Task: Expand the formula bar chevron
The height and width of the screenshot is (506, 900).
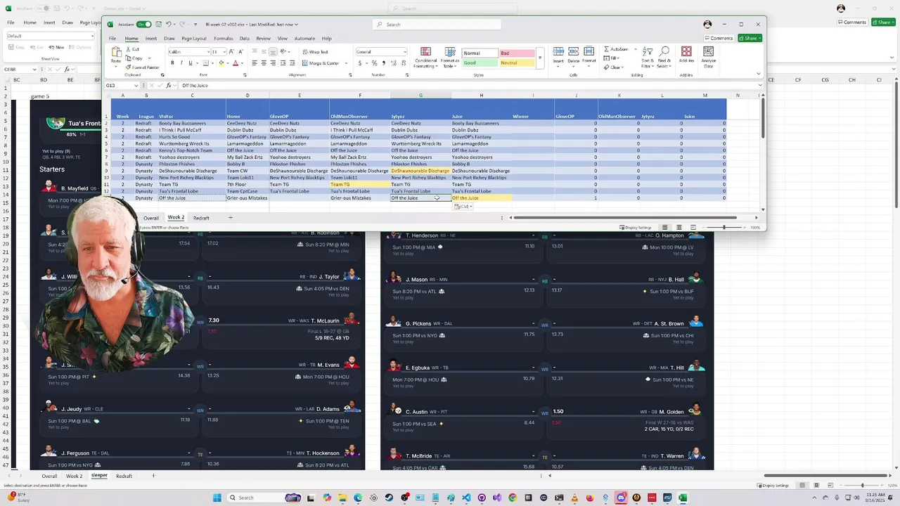Action: click(760, 85)
